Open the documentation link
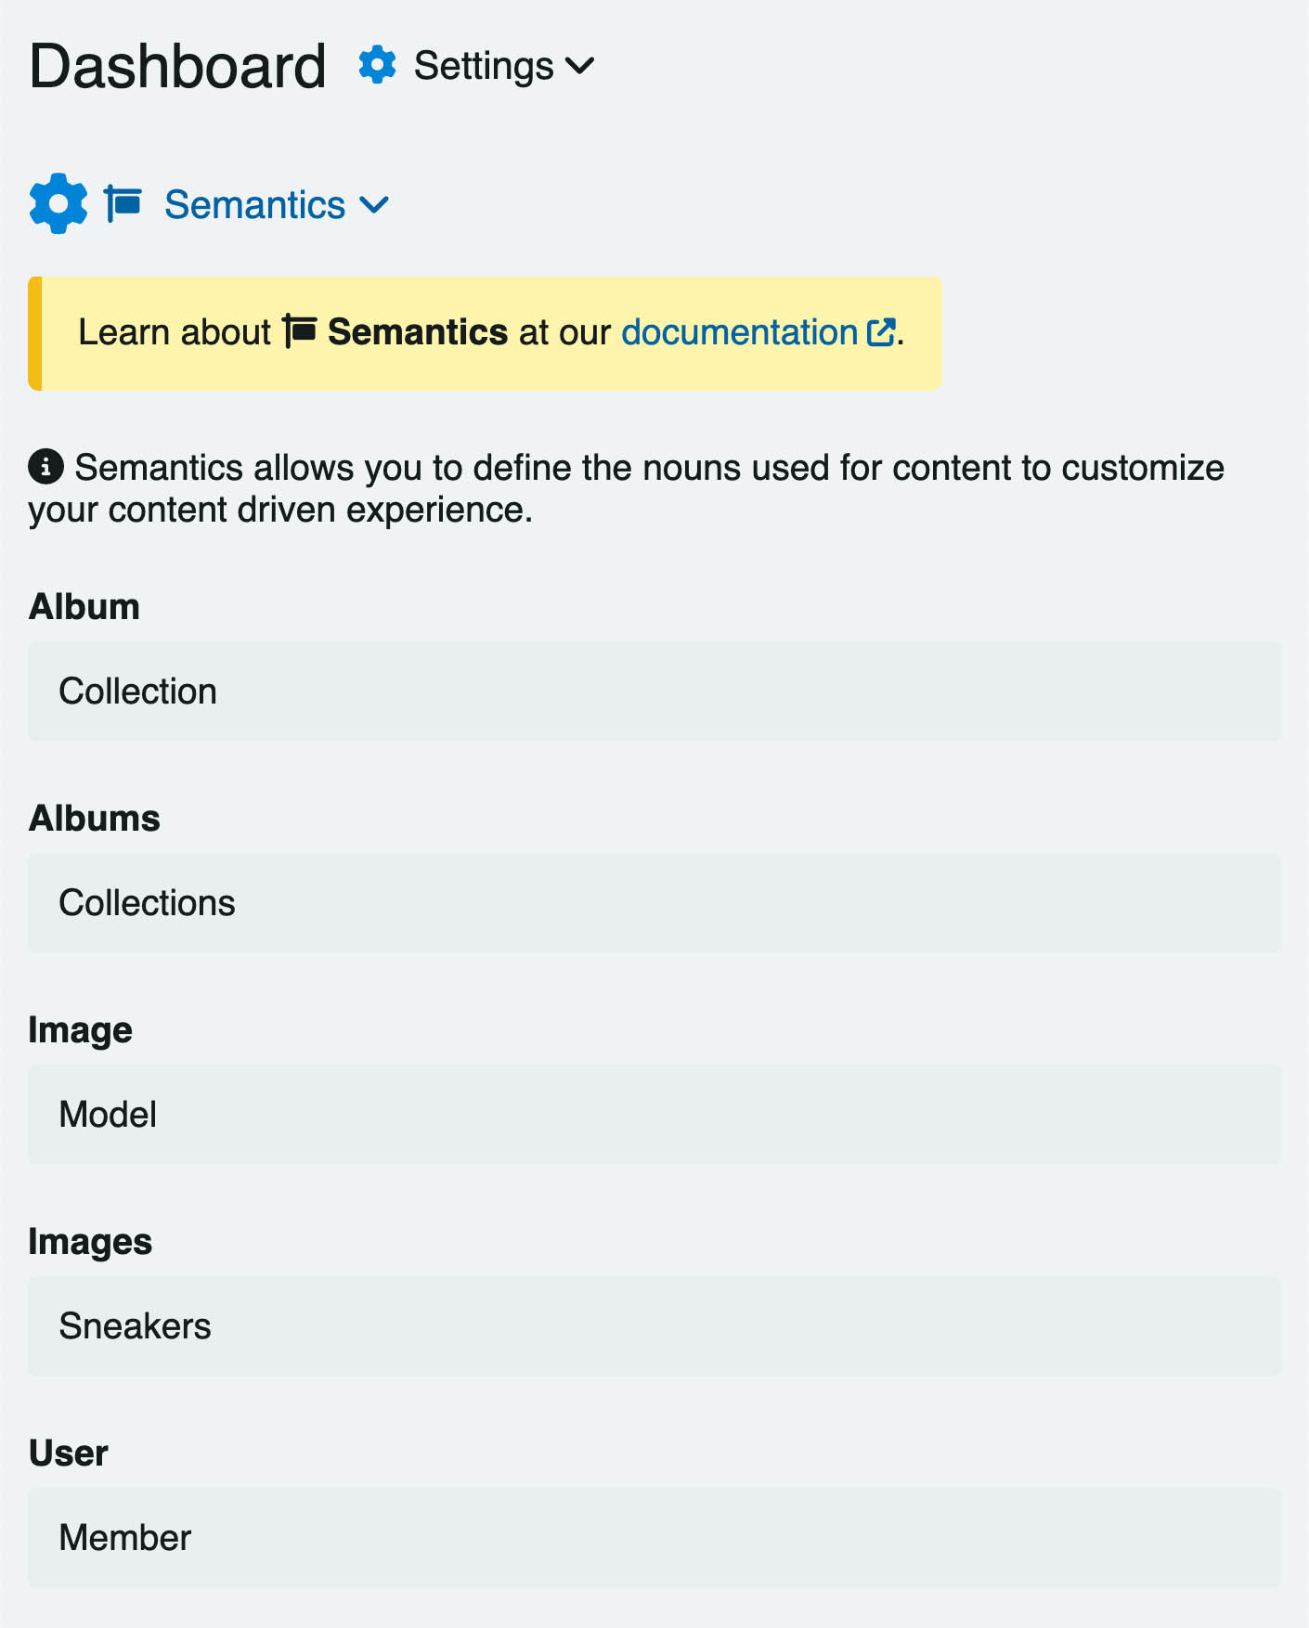 click(x=740, y=332)
